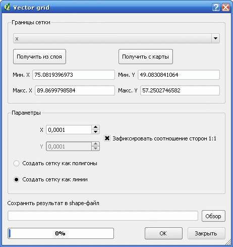Decrease the disabled Y value with down arrow
This screenshot has width=233, height=247.
[96, 149]
